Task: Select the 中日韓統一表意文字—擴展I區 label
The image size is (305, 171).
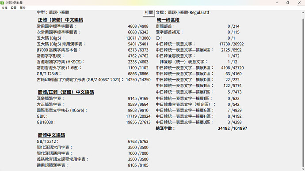Action: [184, 98]
